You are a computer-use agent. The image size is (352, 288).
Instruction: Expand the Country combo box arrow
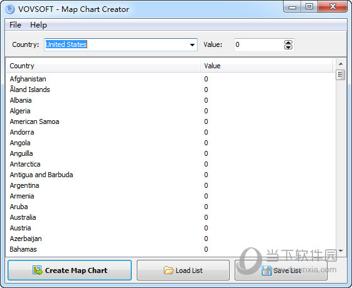pyautogui.click(x=192, y=45)
